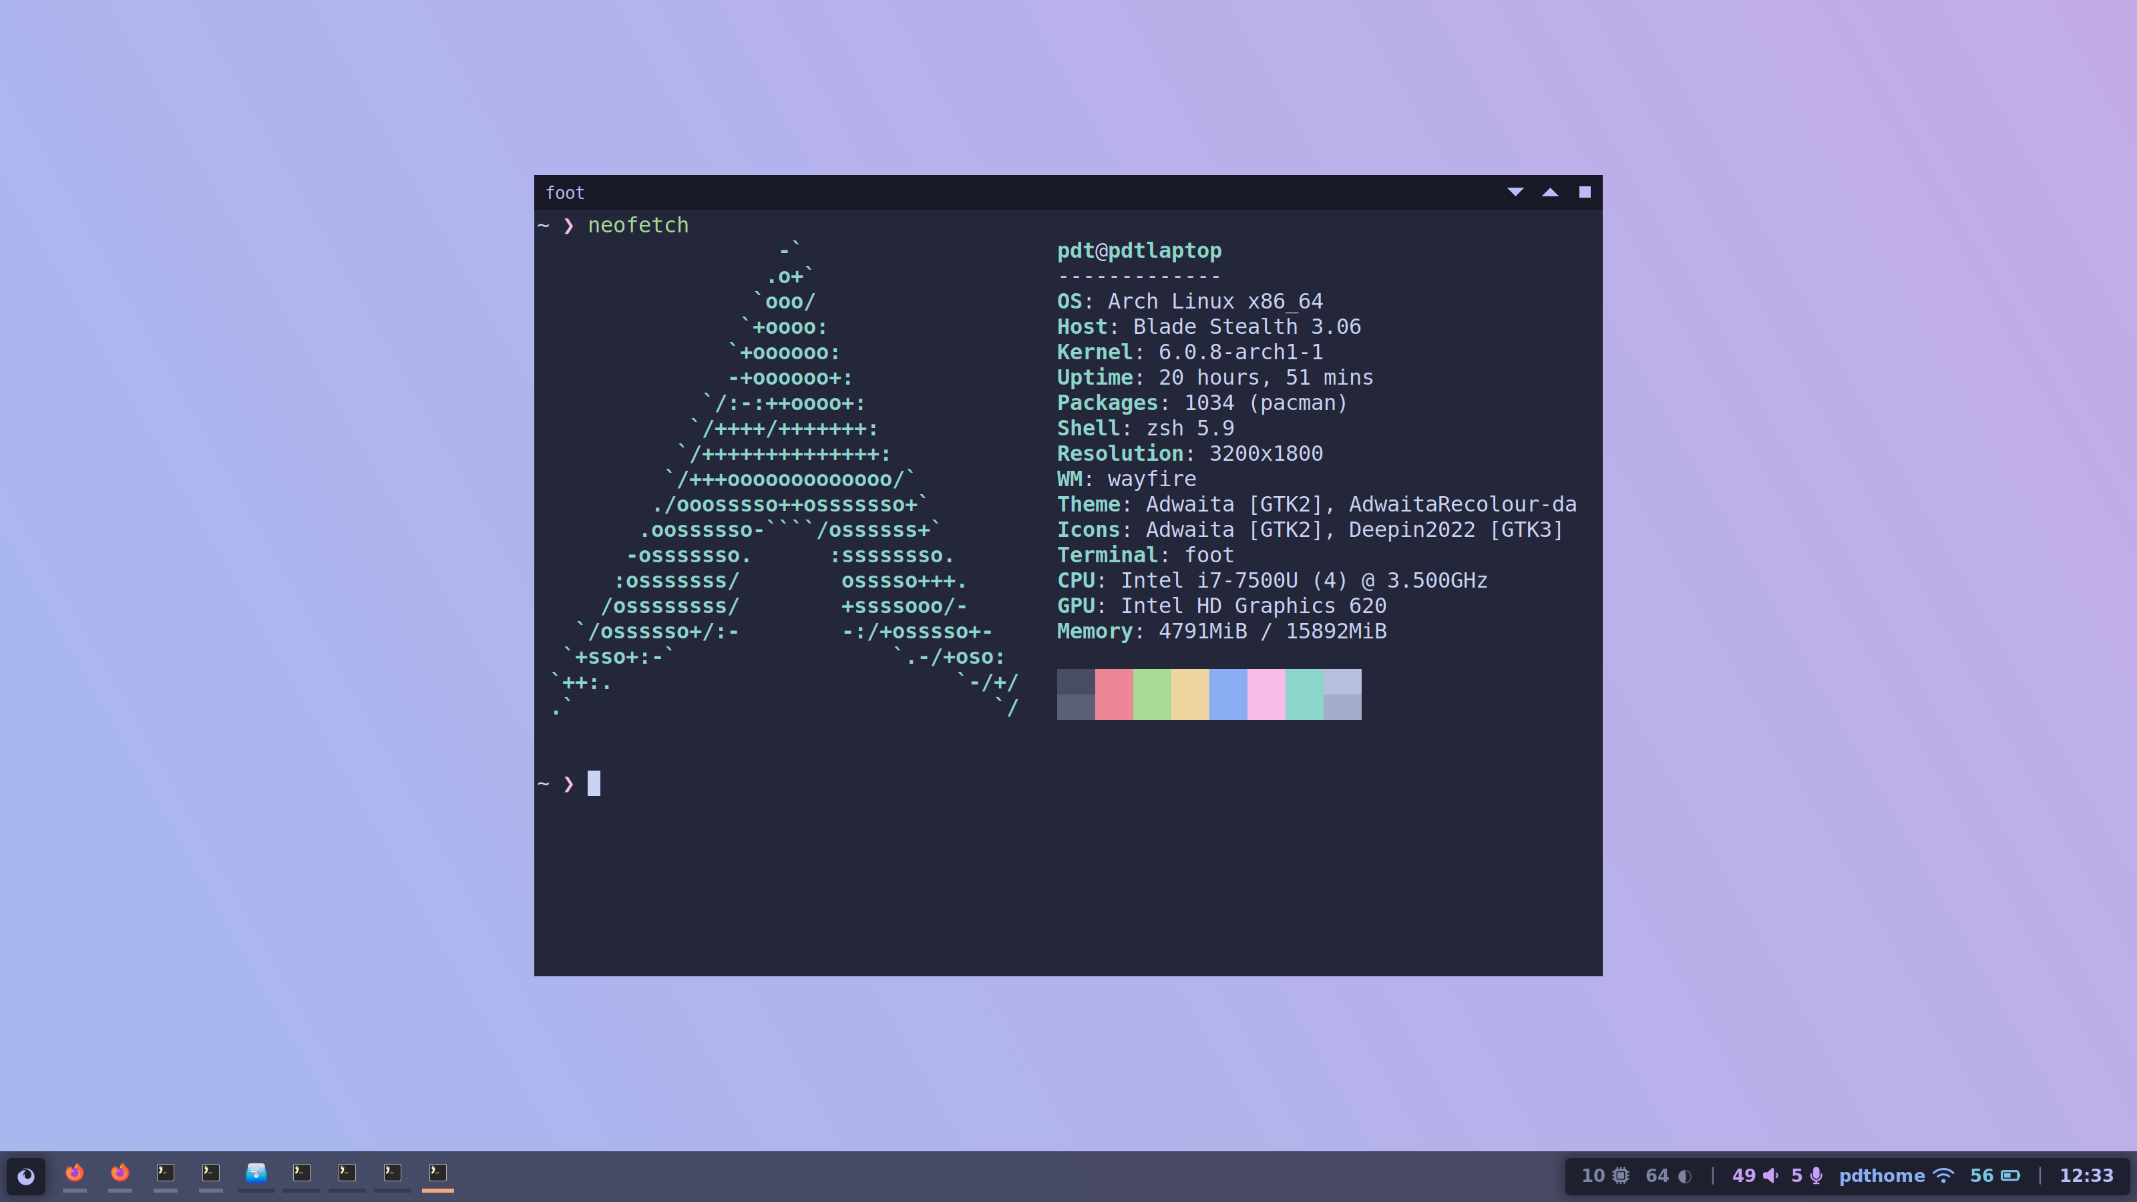Open the blue mail tray app in the taskbar
The height and width of the screenshot is (1202, 2137).
(256, 1173)
